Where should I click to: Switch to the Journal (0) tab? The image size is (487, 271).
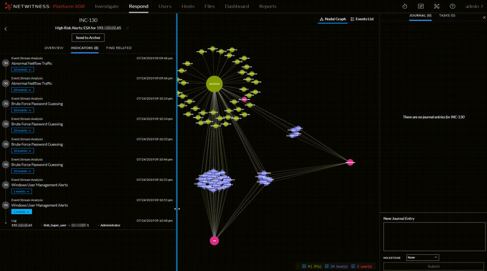coord(420,16)
